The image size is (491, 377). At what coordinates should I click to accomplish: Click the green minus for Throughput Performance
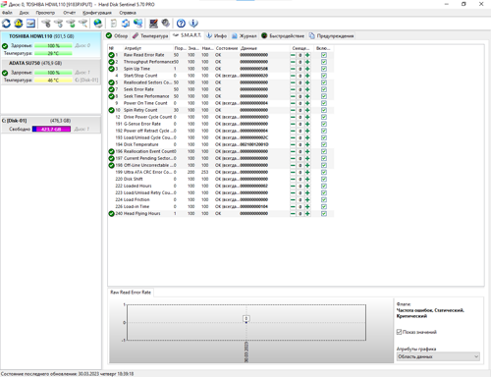pyautogui.click(x=293, y=62)
